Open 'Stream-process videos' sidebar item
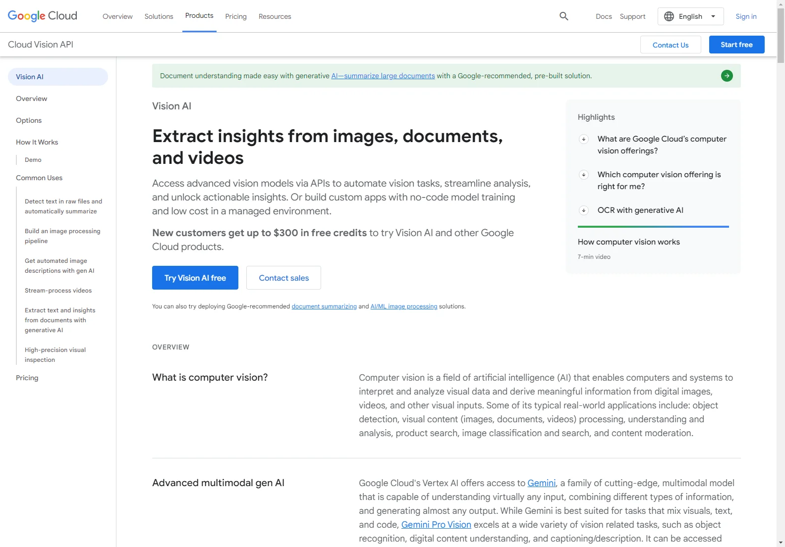The image size is (785, 547). (58, 291)
